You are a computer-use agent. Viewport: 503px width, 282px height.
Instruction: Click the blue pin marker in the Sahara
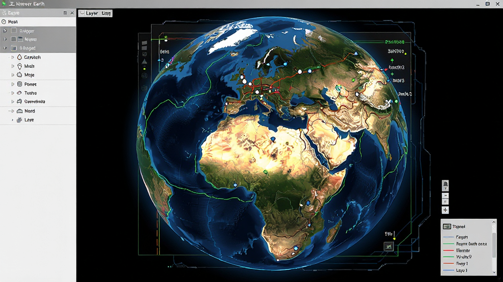click(x=273, y=139)
